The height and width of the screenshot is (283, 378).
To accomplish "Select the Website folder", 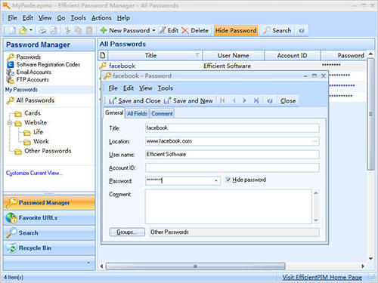I will point(36,123).
